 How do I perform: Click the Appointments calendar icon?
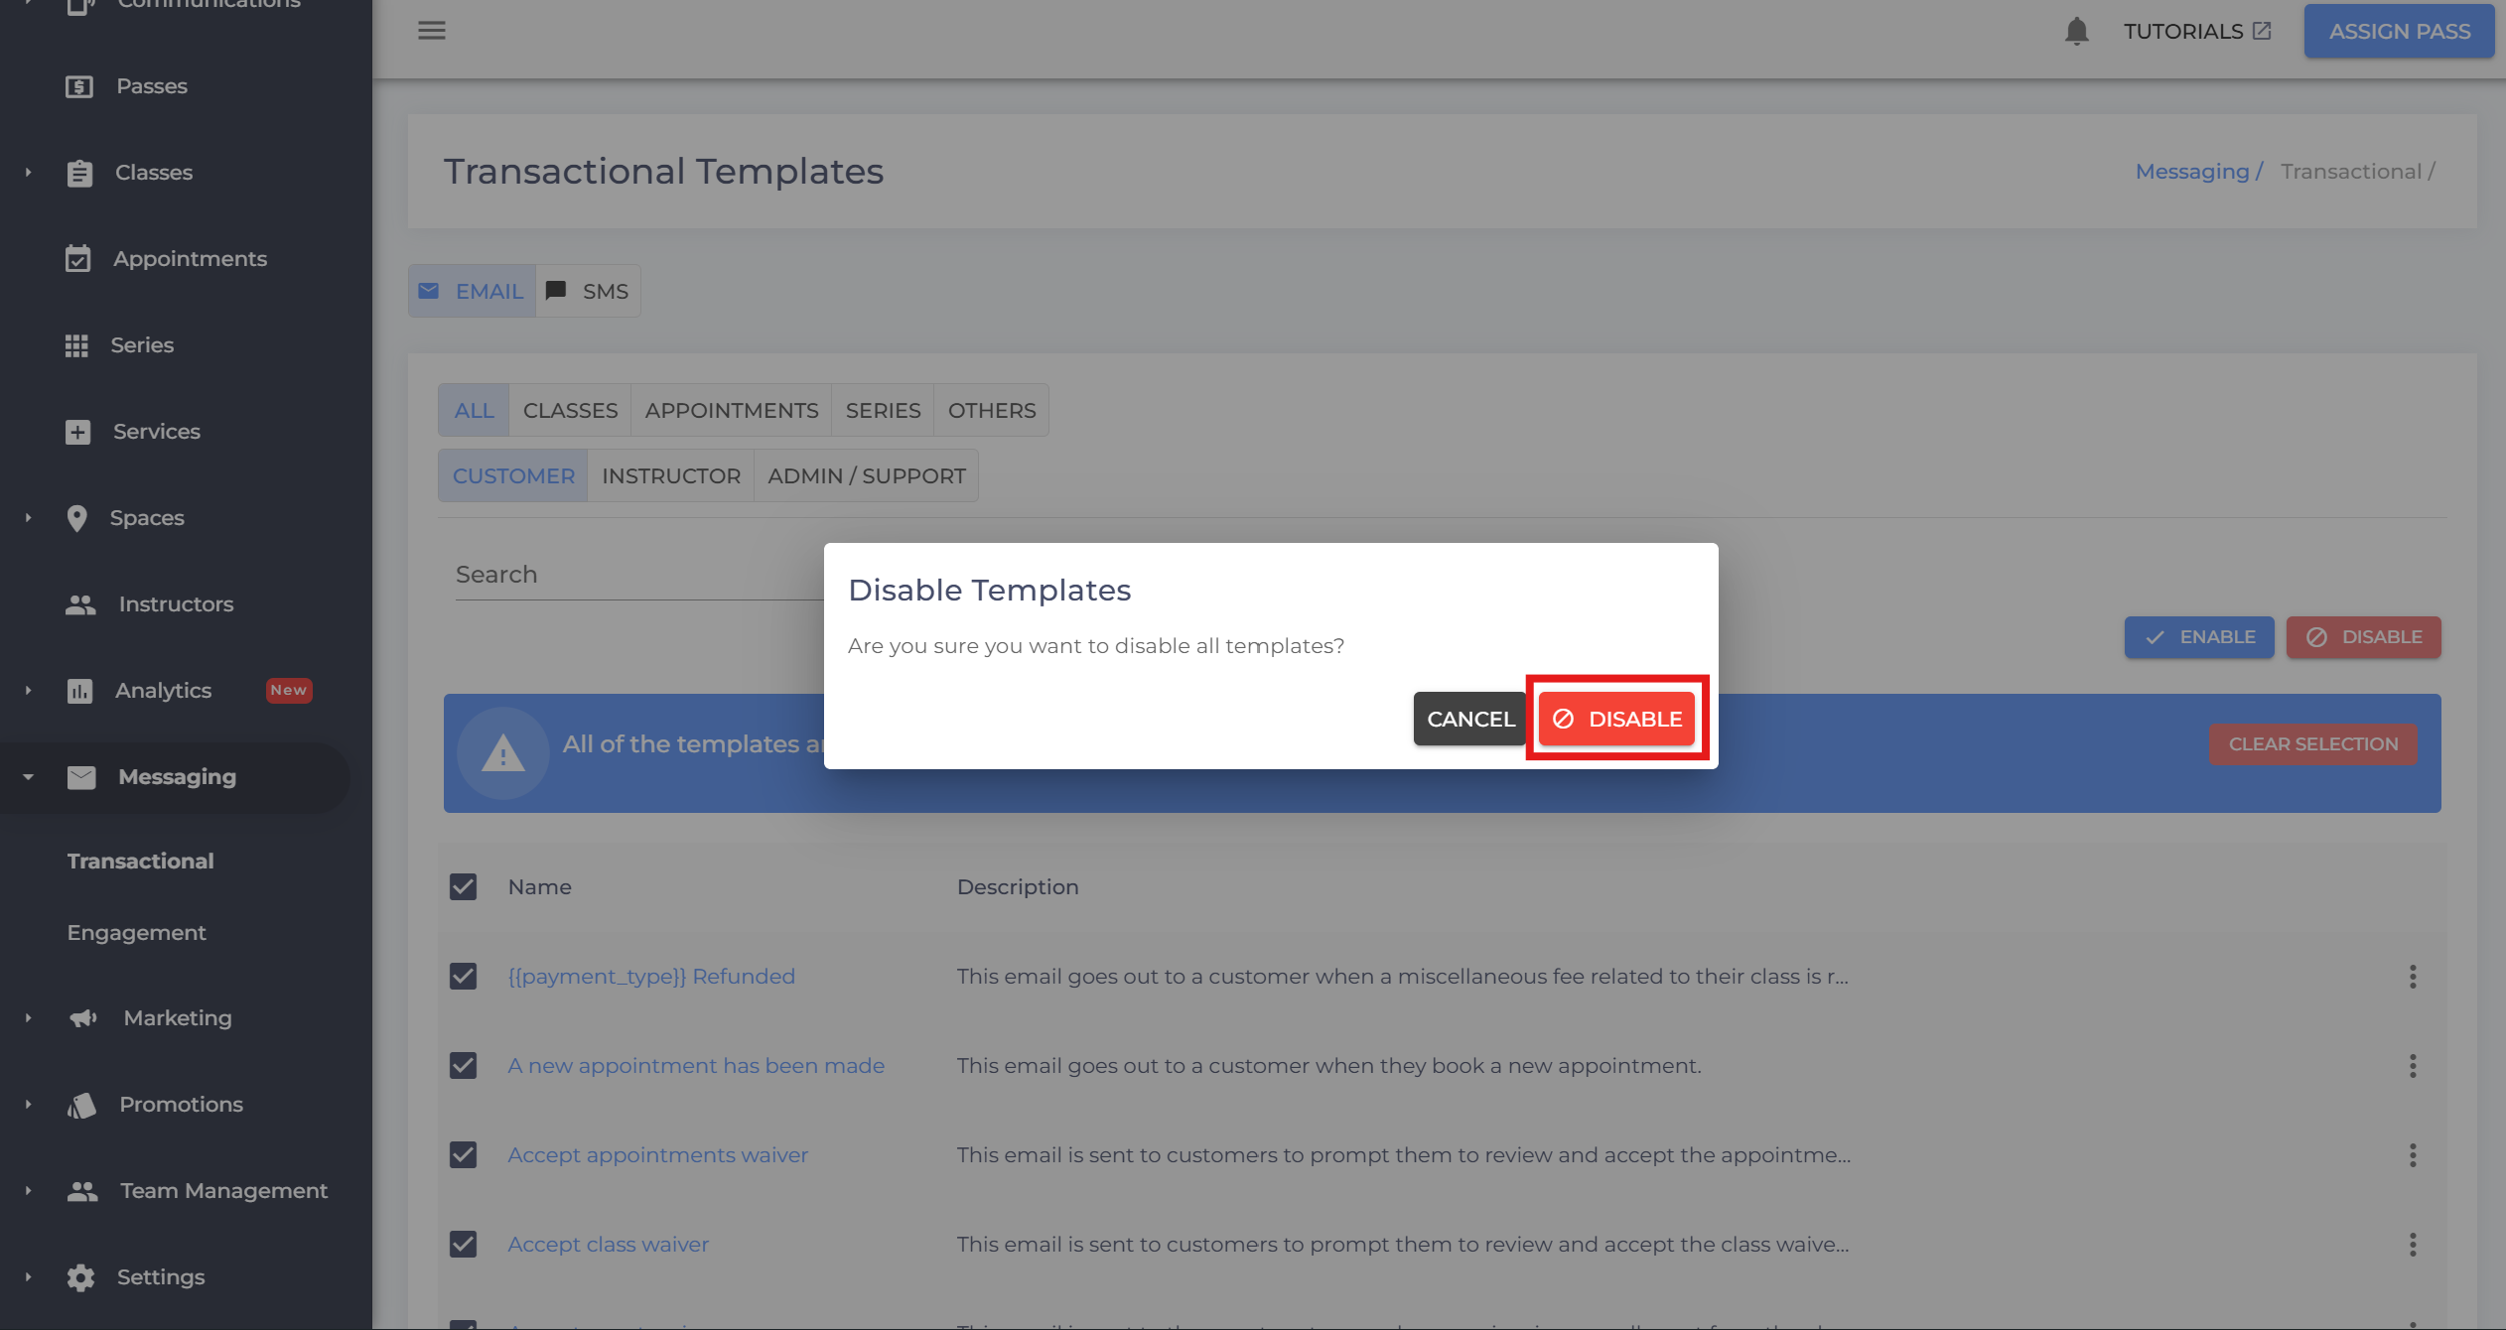(77, 259)
